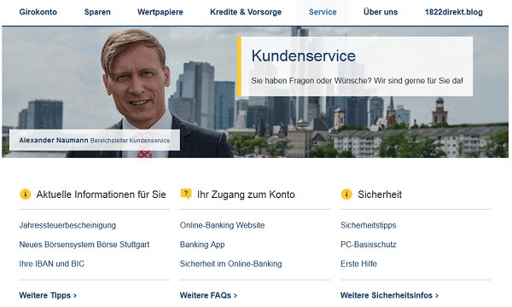Screen dimensions: 512x307
Task: Click the Kundenservice heading in the banner
Action: coord(303,55)
